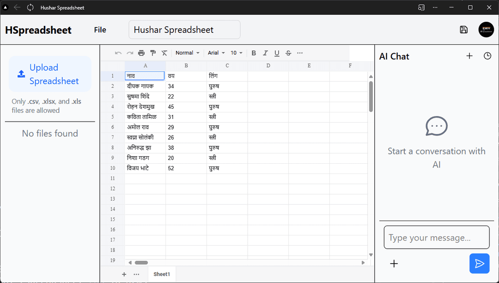Toggle italic formatting
The width and height of the screenshot is (499, 283).
[265, 53]
